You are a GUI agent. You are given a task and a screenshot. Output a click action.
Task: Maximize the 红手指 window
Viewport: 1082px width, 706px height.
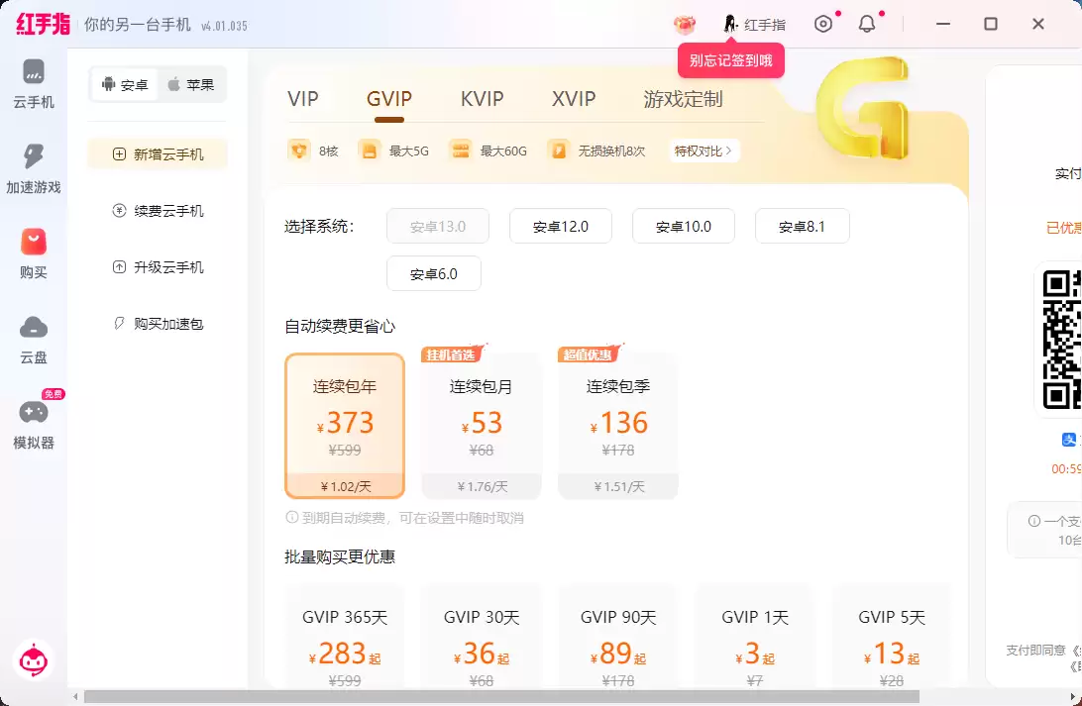990,24
